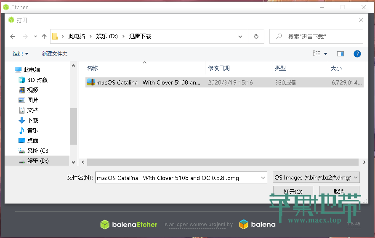The image size is (375, 238).
Task: Open the 下载 downloads folder
Action: point(33,120)
